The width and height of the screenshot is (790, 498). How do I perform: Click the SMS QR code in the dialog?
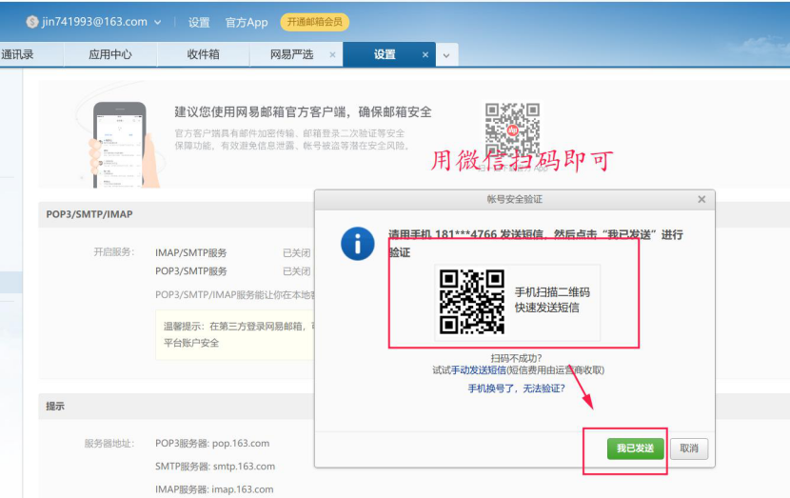(471, 302)
